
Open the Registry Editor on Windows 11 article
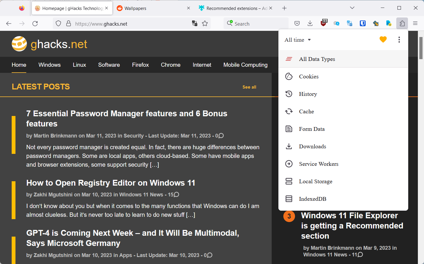tap(111, 183)
